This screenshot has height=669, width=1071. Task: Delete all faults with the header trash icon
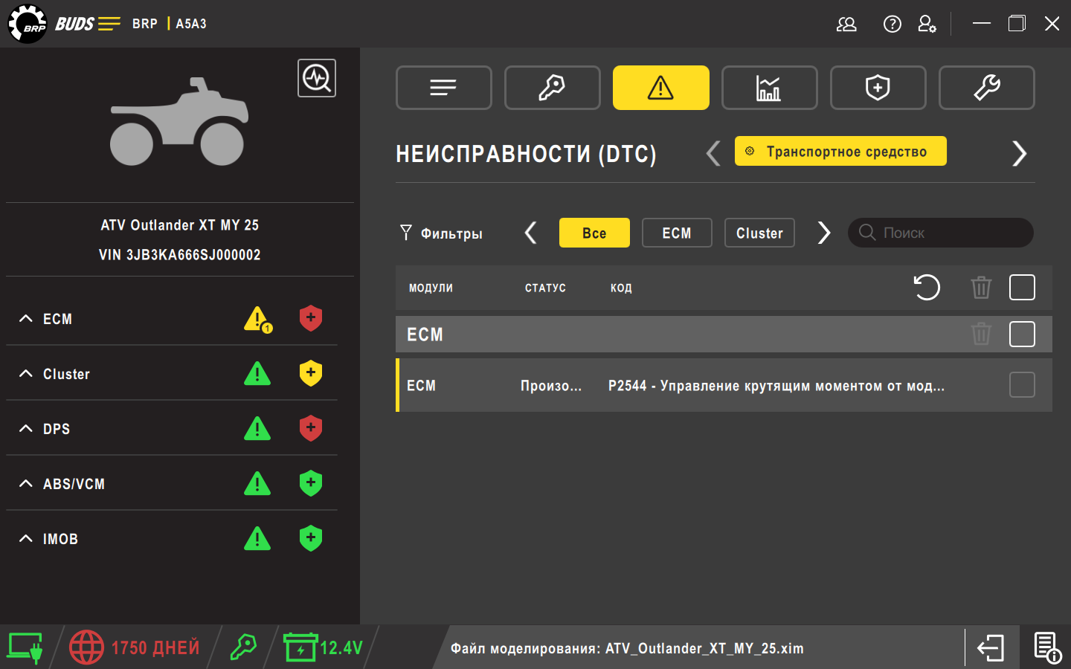[981, 287]
